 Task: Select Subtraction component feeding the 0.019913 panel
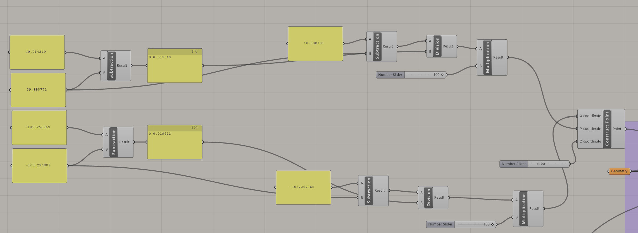(x=118, y=142)
